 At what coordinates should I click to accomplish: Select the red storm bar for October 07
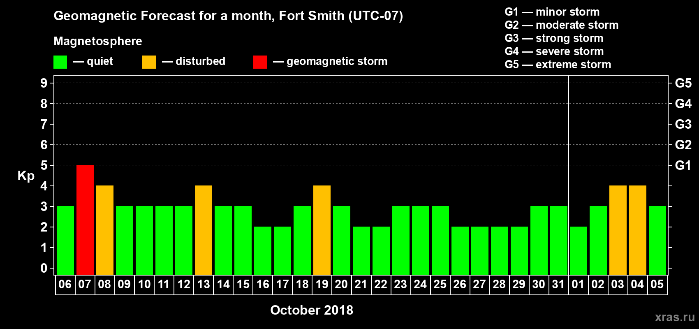[x=85, y=220]
